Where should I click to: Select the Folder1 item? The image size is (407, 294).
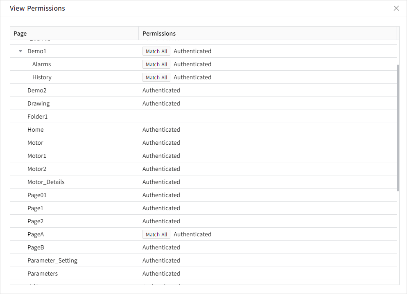point(38,117)
